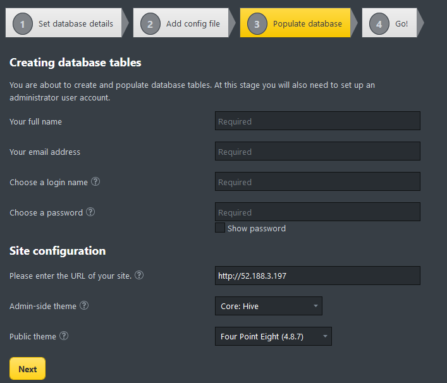Click the step 1 number circle

tap(22, 24)
